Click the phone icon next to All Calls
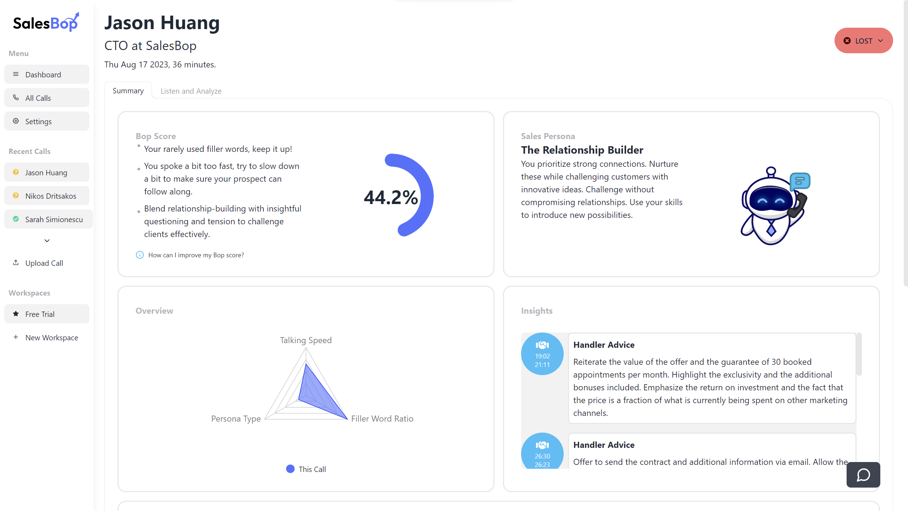The width and height of the screenshot is (908, 511). 16,98
